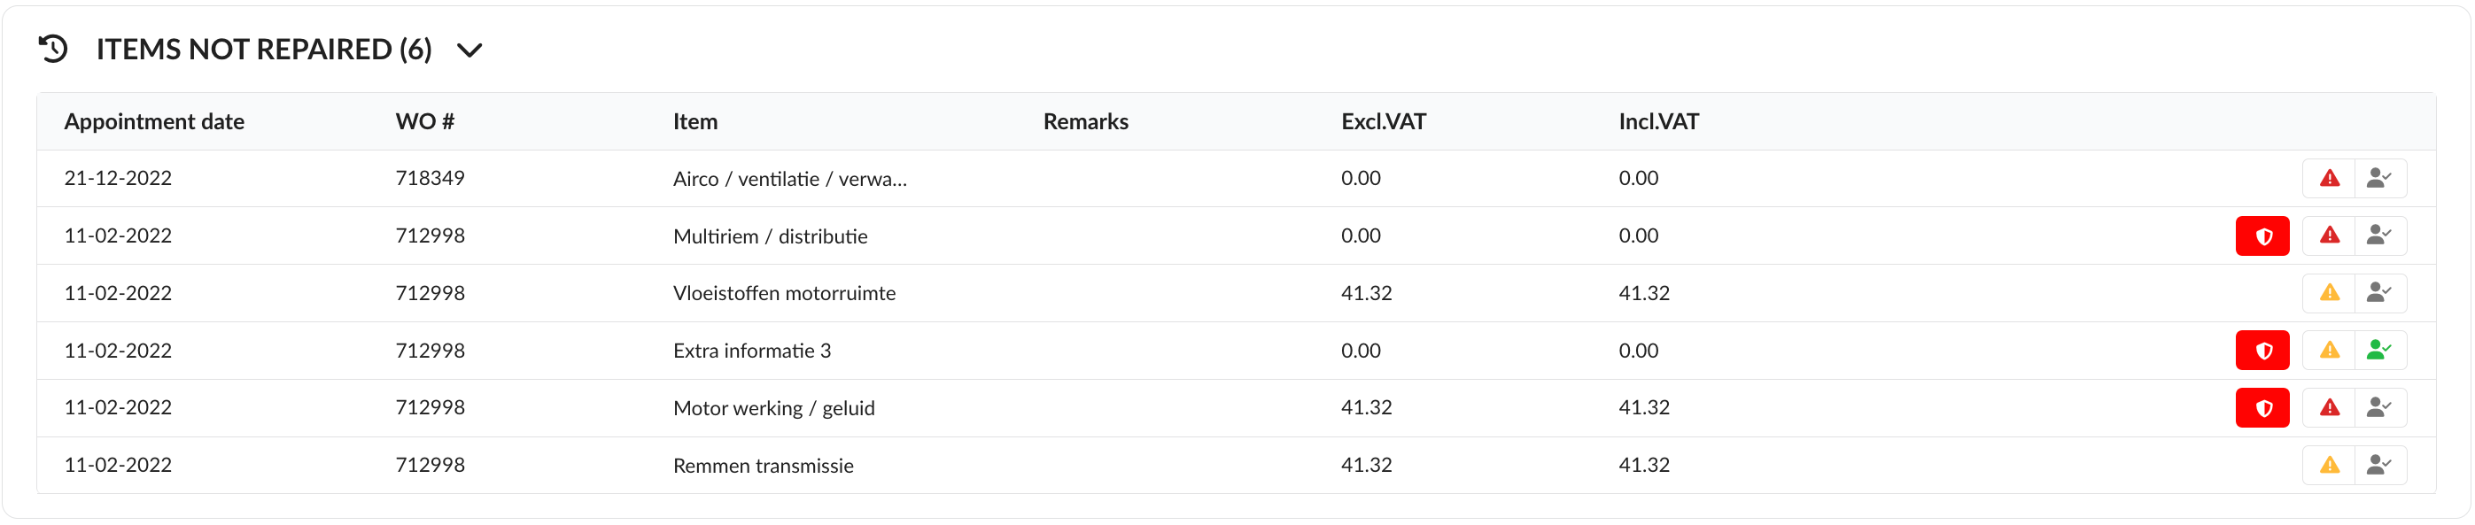Click work order number 718349
2475x525 pixels.
click(430, 179)
